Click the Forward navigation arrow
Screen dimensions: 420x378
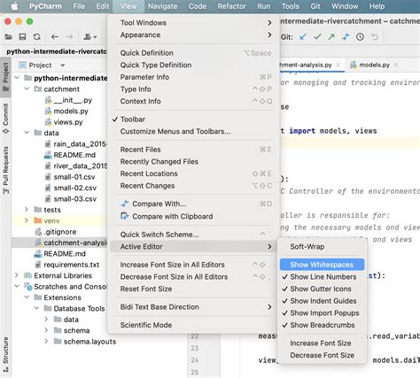[69, 37]
